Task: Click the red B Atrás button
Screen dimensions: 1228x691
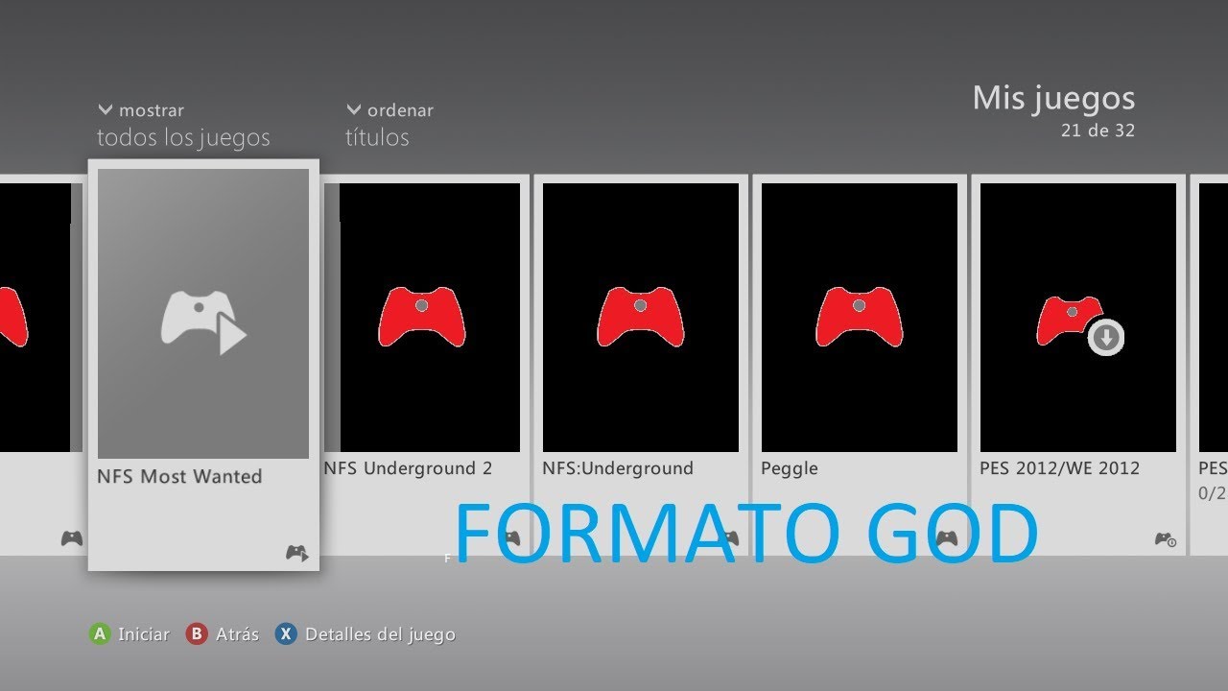Action: tap(197, 634)
